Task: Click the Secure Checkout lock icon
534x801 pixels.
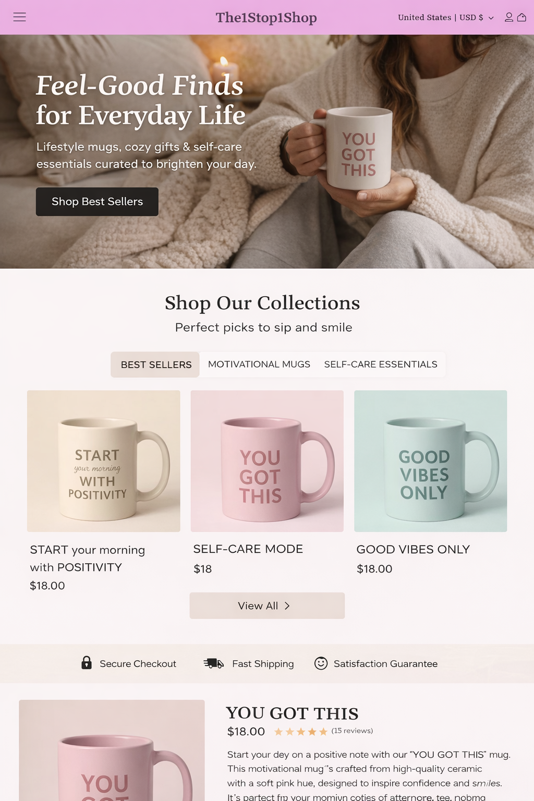Action: tap(87, 662)
